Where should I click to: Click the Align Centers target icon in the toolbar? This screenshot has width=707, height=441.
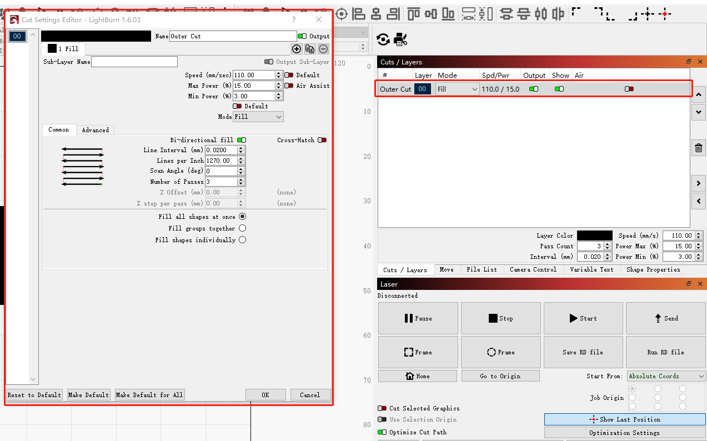(x=342, y=14)
